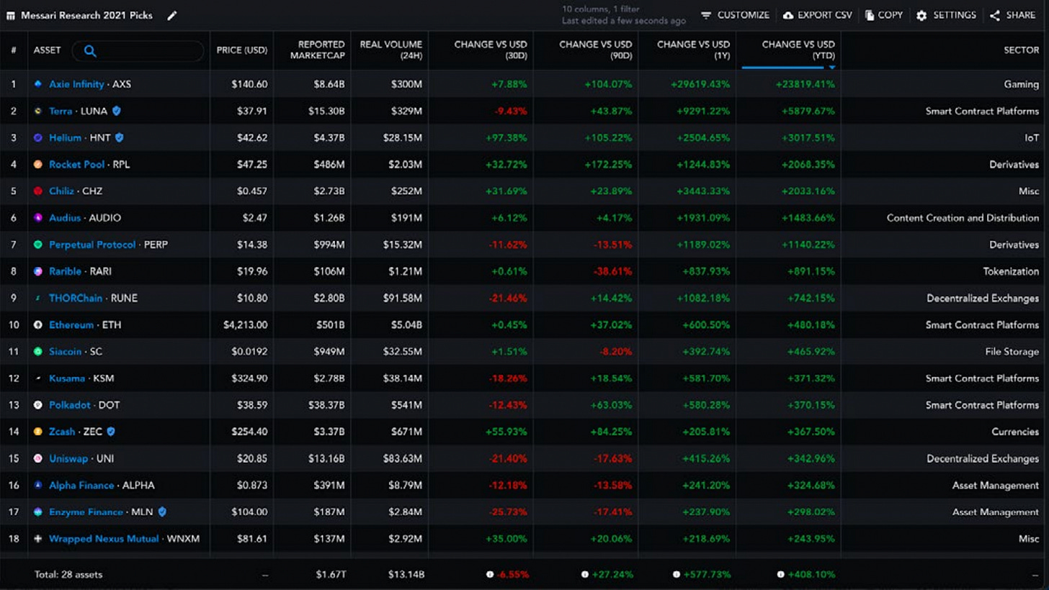Image resolution: width=1049 pixels, height=590 pixels.
Task: Click the Zcash coin logo
Action: [38, 432]
